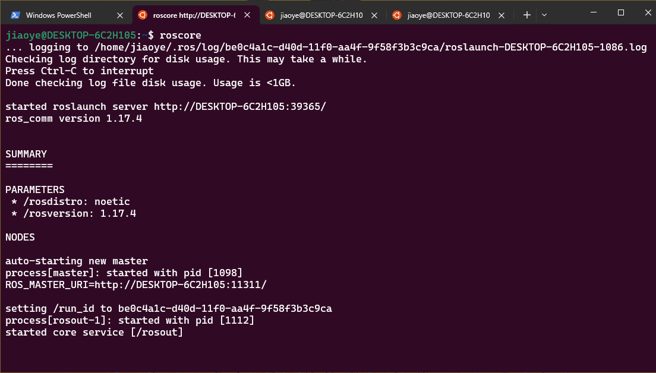Image resolution: width=656 pixels, height=373 pixels.
Task: Click the roslaunch server URL with port 39365
Action: pos(240,107)
